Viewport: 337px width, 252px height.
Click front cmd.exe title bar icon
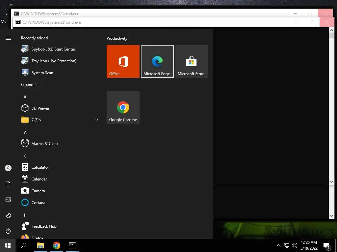18,22
